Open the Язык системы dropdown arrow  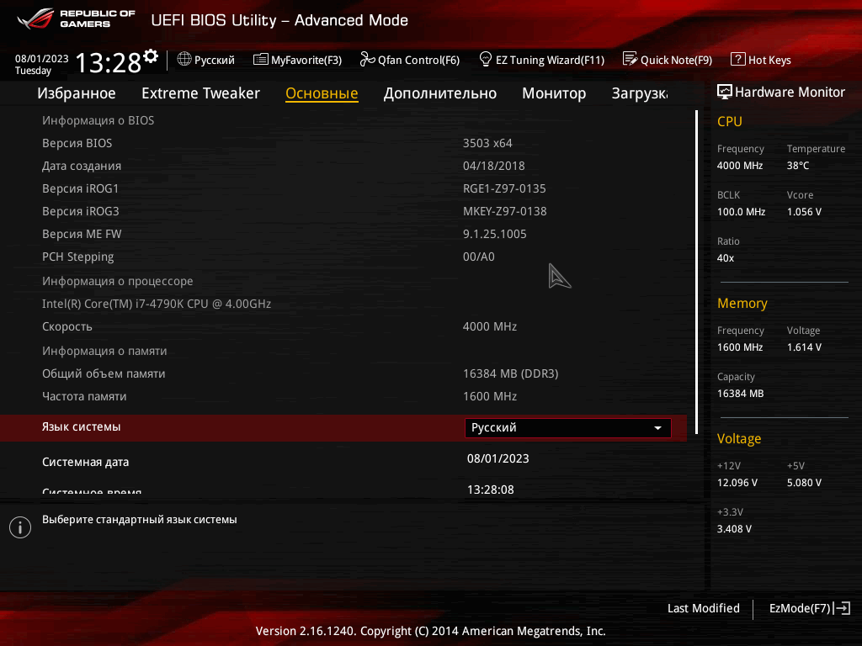pos(657,428)
